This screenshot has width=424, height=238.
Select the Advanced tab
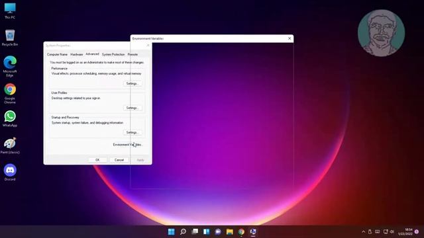click(x=92, y=54)
